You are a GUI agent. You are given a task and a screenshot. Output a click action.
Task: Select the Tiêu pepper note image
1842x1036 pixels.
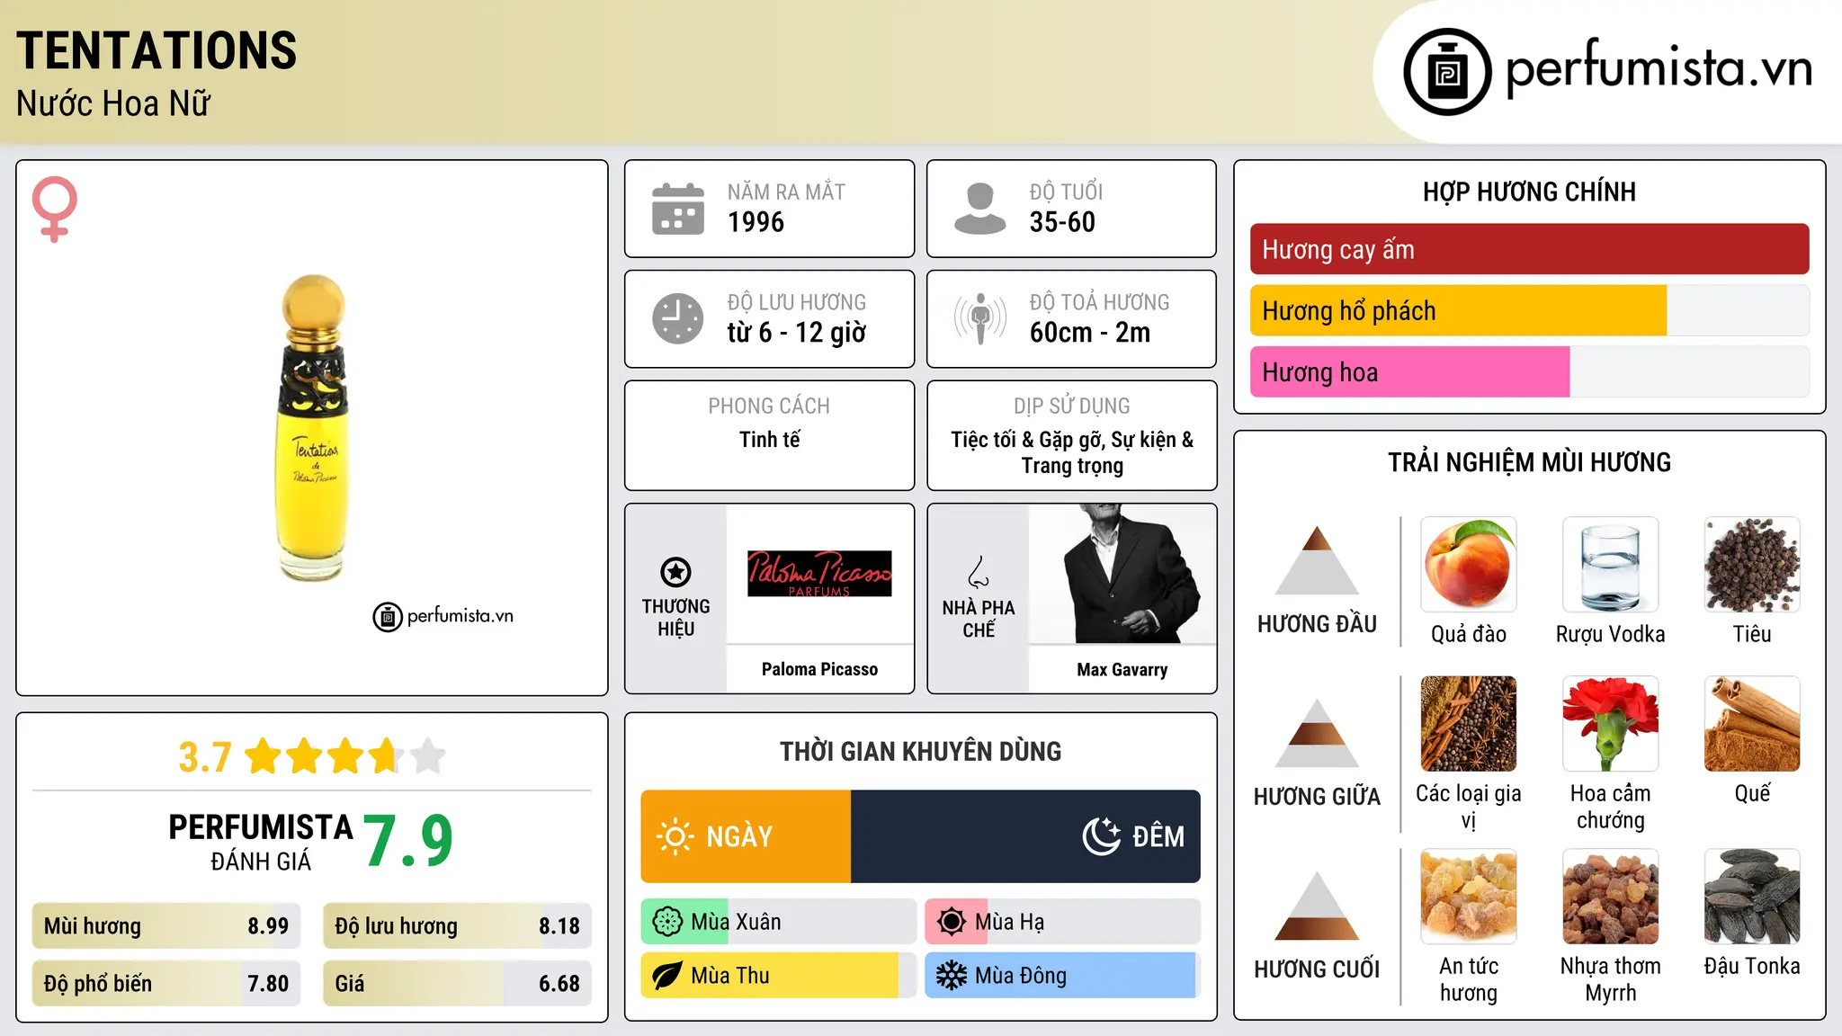click(1752, 565)
